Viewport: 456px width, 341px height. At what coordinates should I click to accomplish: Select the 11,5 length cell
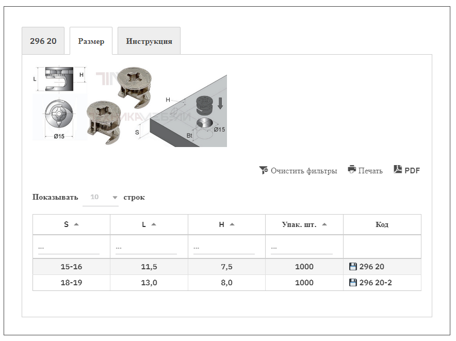point(149,267)
